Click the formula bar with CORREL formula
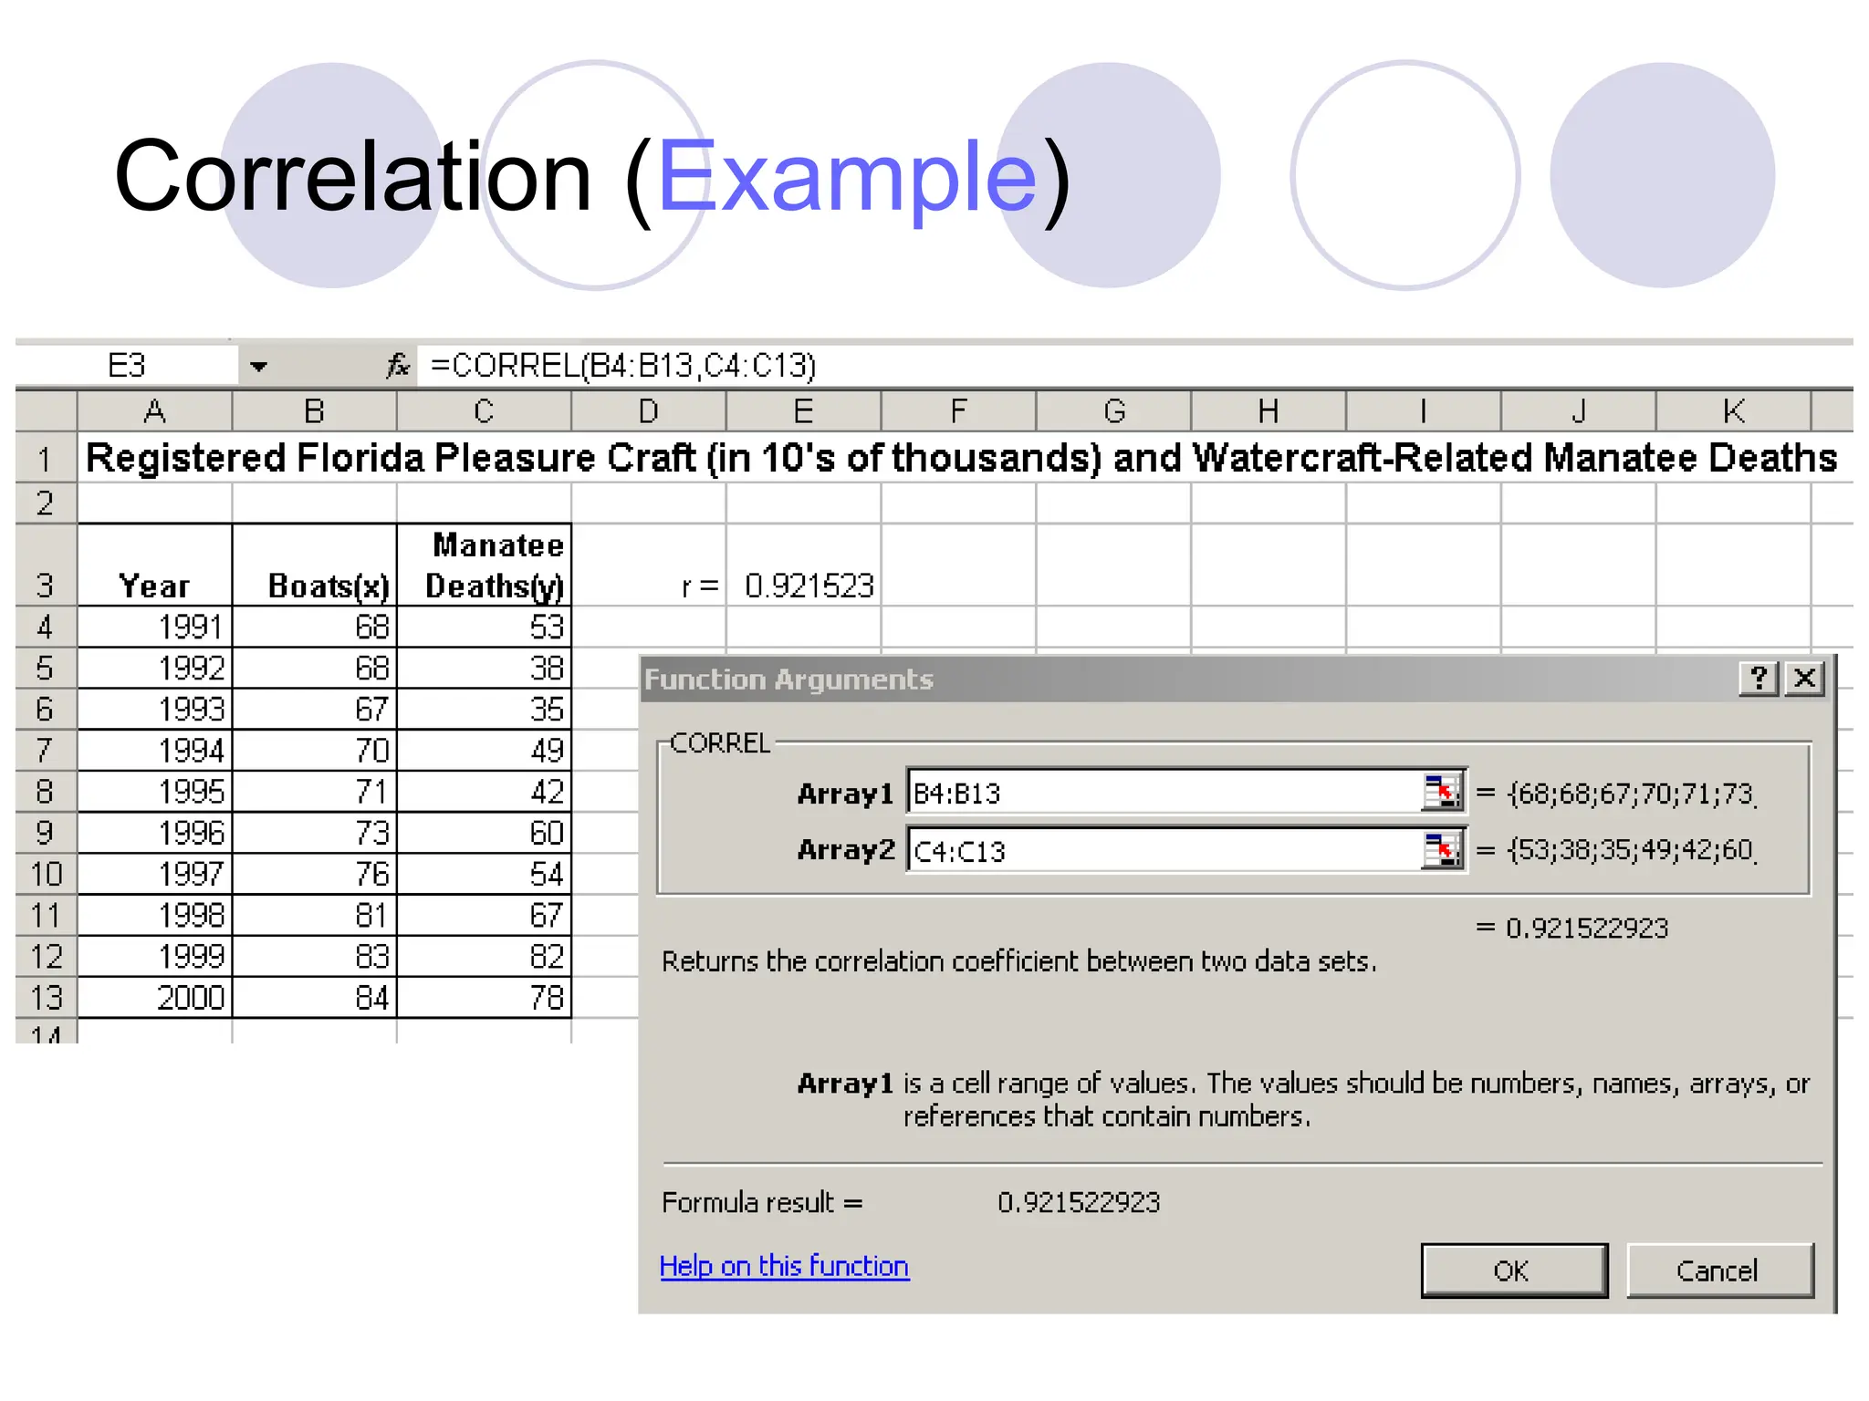Viewport: 1869px width, 1401px height. (1134, 366)
